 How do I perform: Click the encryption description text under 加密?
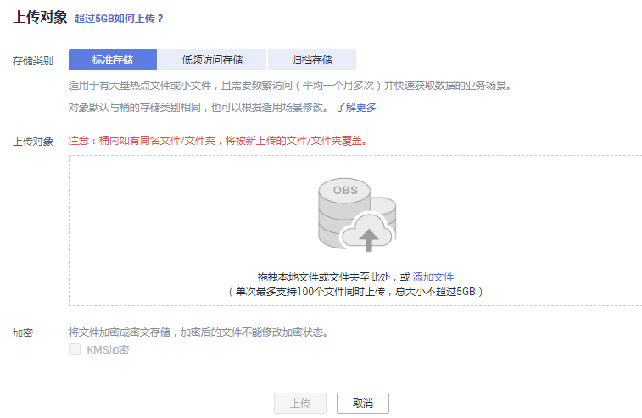click(x=198, y=332)
